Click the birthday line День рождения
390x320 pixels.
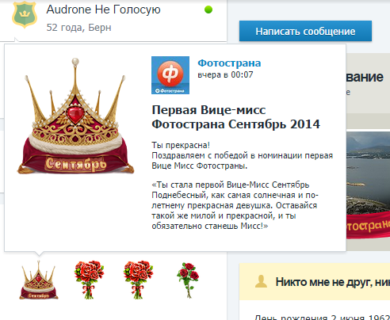[323, 317]
